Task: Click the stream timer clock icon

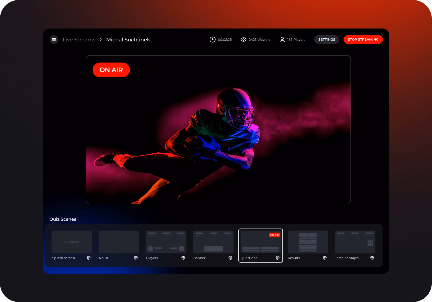Action: tap(212, 39)
